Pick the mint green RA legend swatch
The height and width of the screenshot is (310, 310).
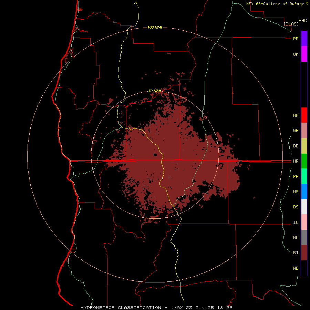pos(304,176)
